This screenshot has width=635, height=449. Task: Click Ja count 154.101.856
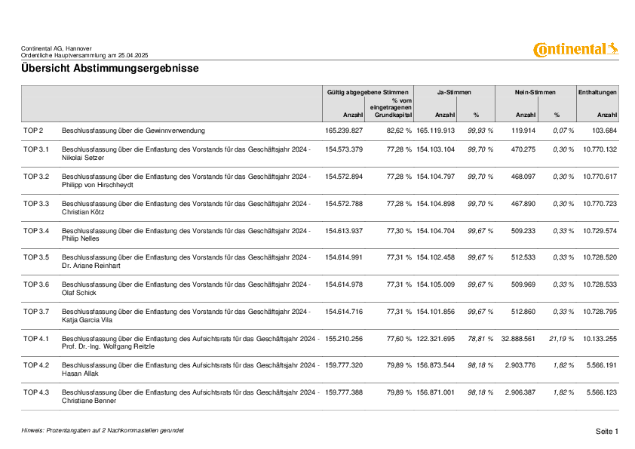click(x=435, y=312)
